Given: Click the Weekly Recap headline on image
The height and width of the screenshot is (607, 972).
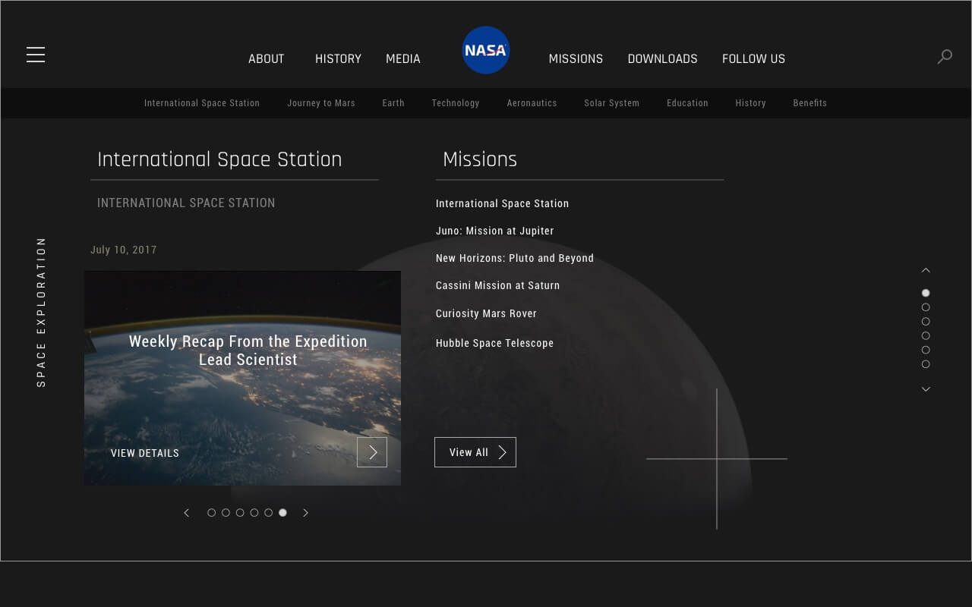Looking at the screenshot, I should pos(248,351).
